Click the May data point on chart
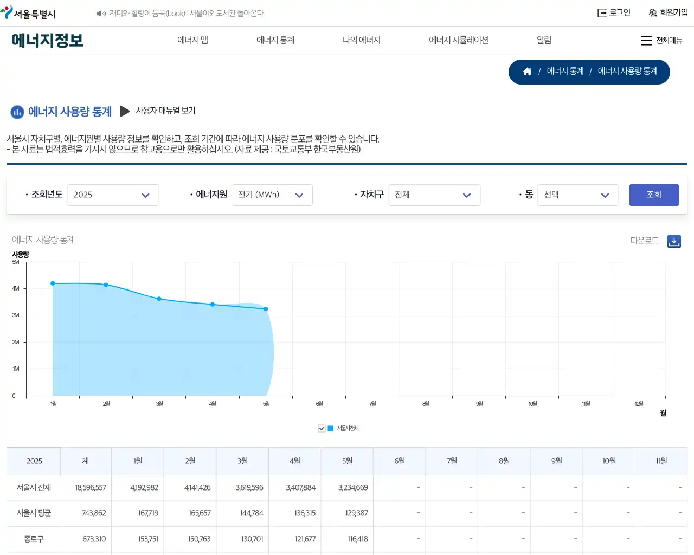The height and width of the screenshot is (555, 694). tap(266, 309)
